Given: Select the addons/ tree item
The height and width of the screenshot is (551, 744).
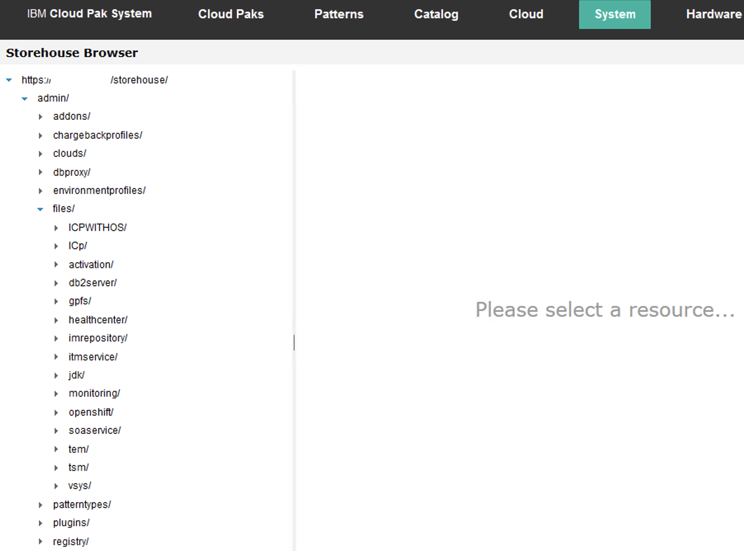Looking at the screenshot, I should click(x=72, y=116).
